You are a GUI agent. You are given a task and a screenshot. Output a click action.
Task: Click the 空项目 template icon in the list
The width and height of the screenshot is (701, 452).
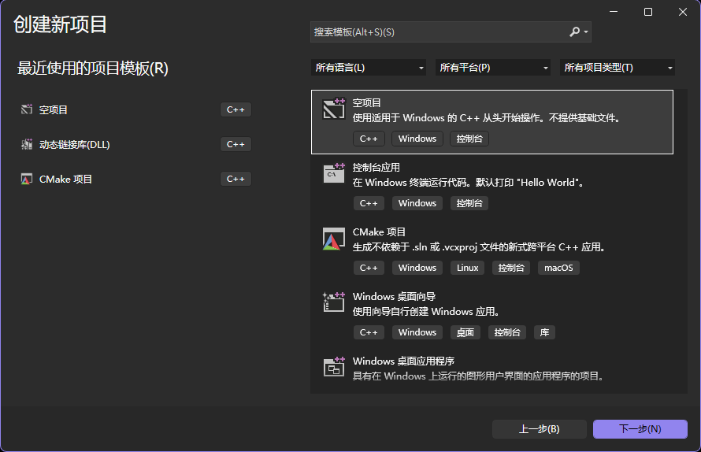point(334,109)
